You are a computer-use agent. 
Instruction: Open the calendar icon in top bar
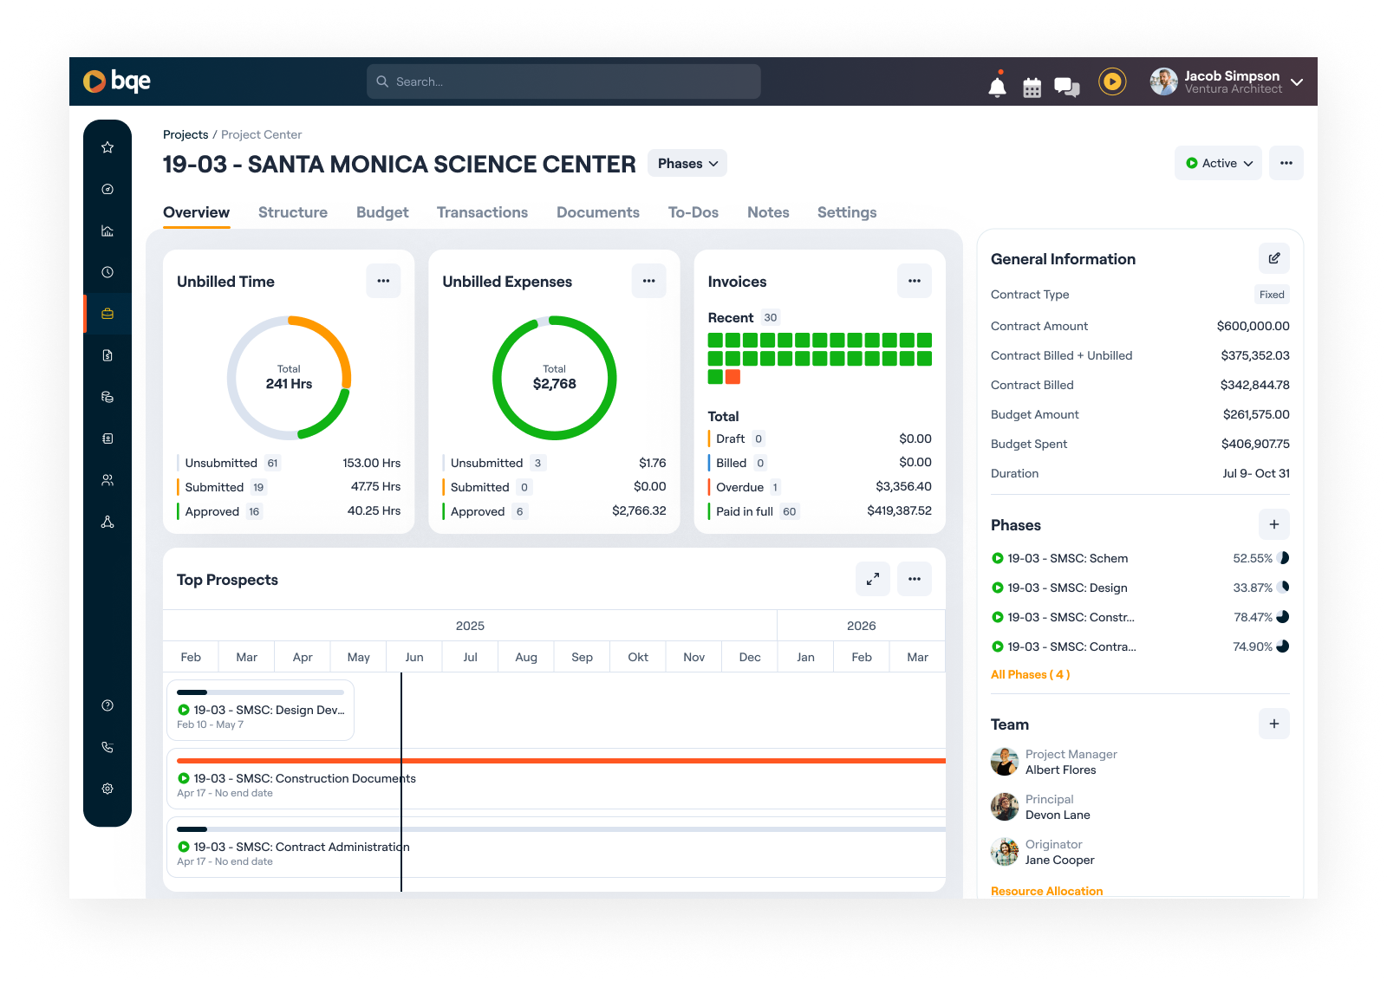[x=1032, y=86]
